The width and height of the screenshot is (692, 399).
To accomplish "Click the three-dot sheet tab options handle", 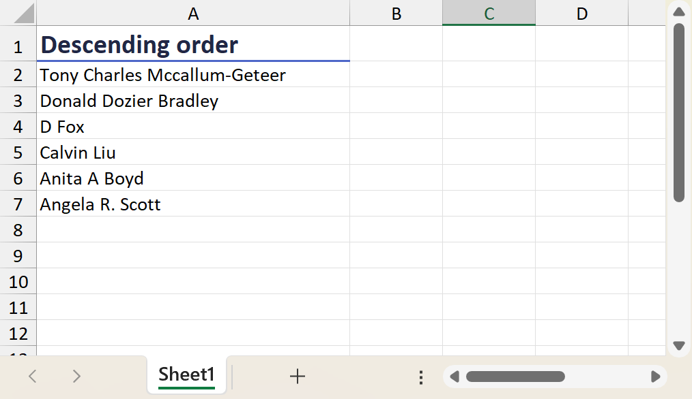I will coord(421,377).
